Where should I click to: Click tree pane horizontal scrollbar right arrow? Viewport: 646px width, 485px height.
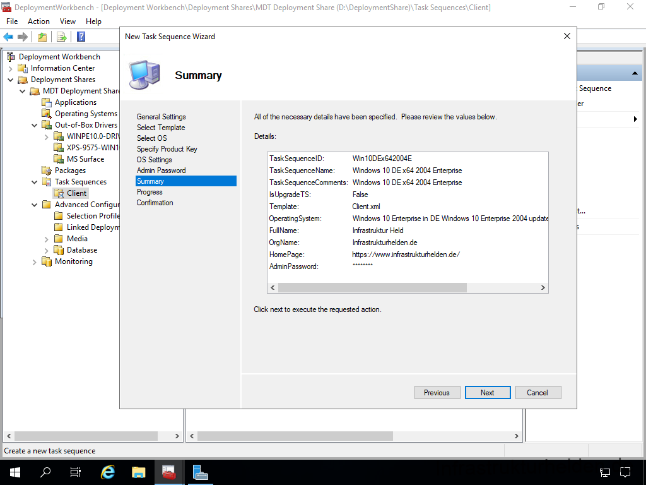click(177, 436)
